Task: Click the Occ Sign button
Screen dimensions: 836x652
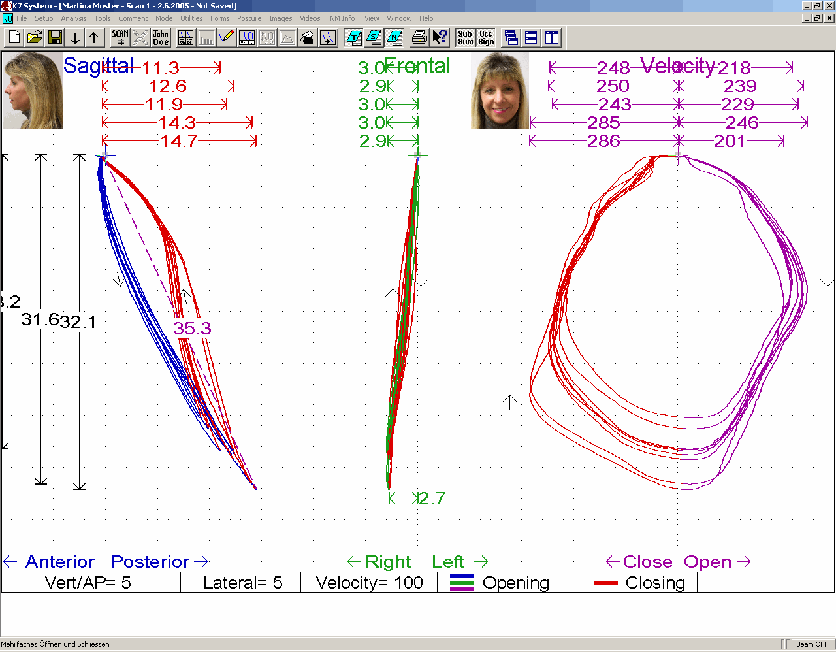Action: (486, 38)
